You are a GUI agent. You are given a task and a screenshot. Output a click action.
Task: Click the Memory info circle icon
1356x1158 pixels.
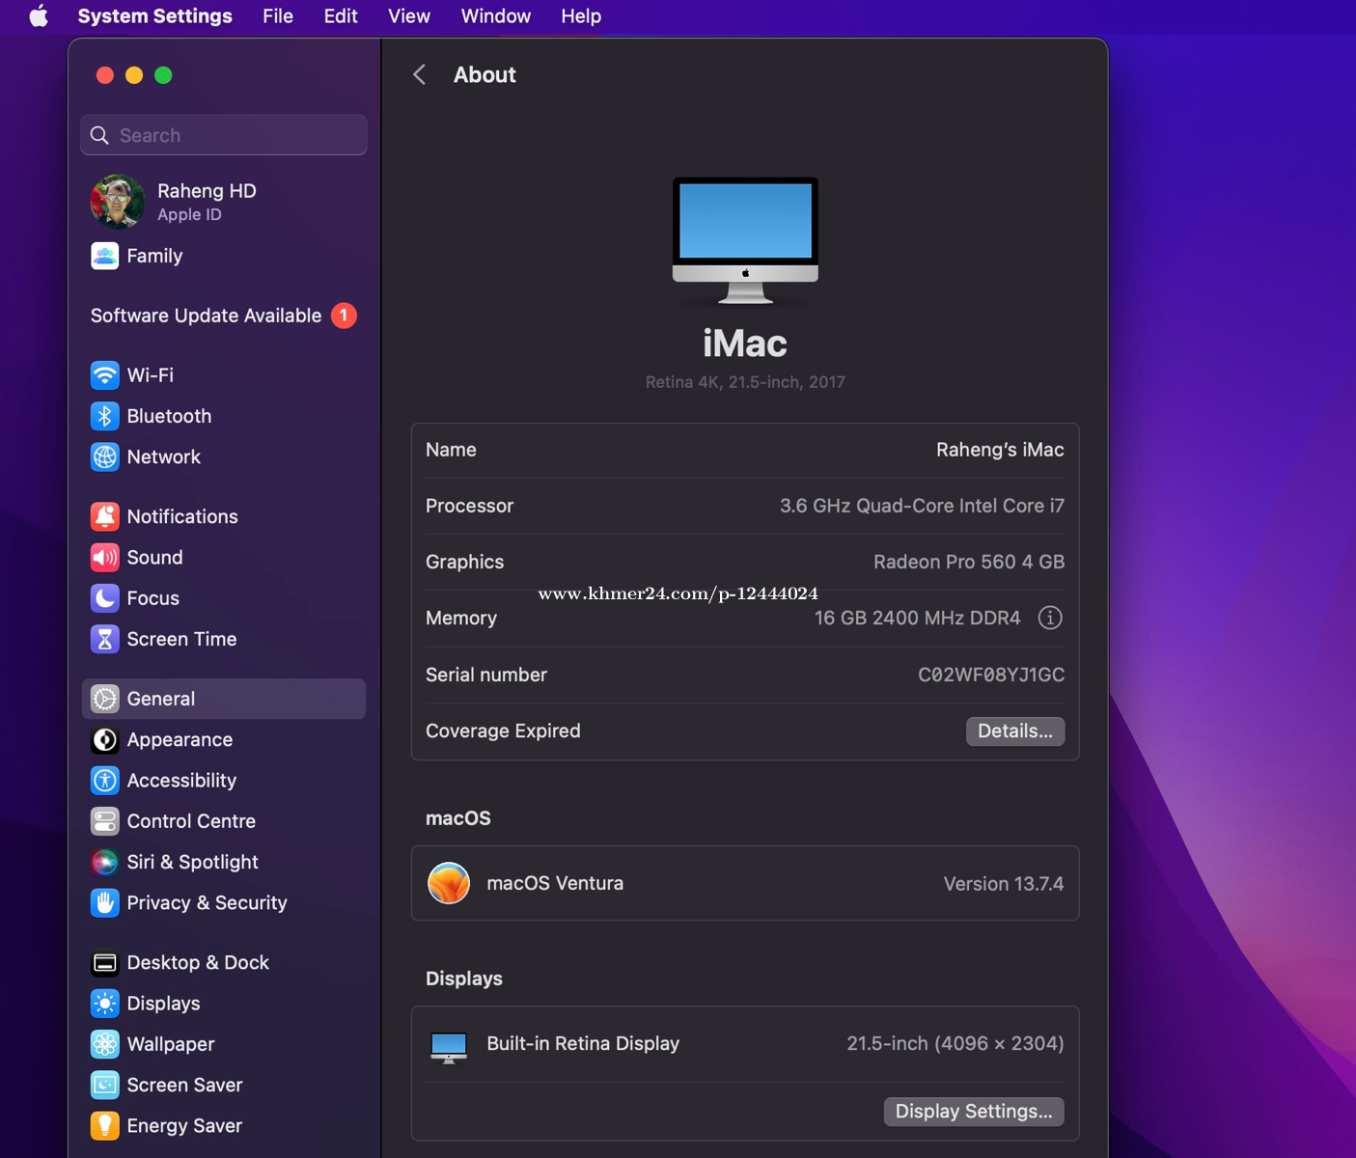click(1050, 618)
